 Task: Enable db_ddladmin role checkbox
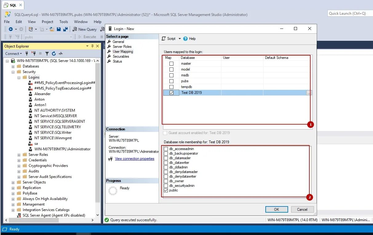coord(166,168)
